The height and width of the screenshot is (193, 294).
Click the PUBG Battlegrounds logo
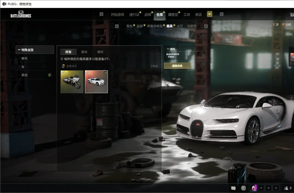[x=21, y=14]
